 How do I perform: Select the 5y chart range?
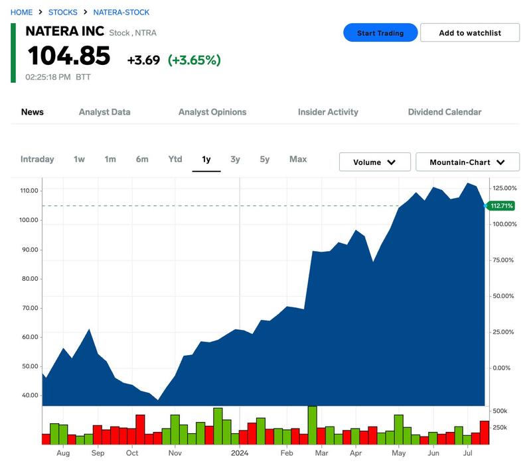click(x=264, y=159)
